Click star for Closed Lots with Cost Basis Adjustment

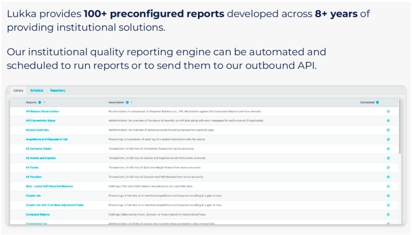[x=388, y=205]
